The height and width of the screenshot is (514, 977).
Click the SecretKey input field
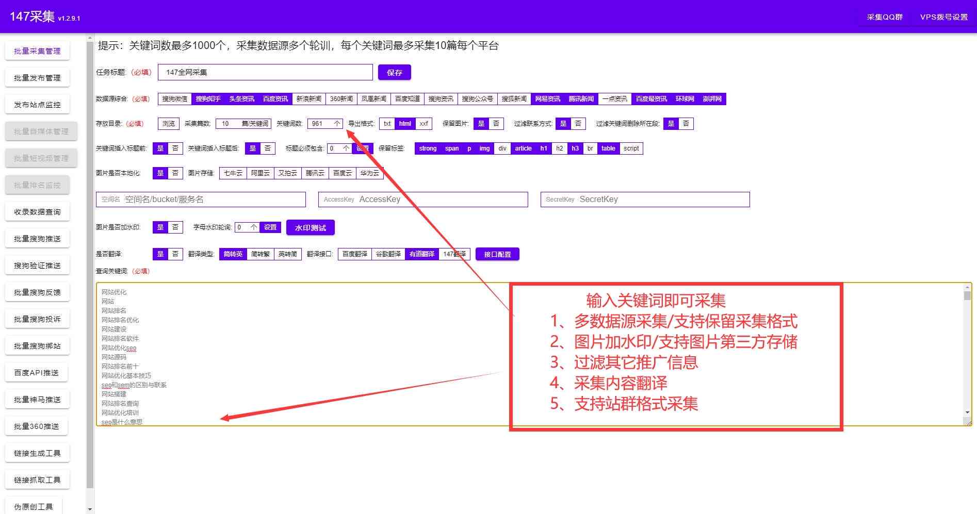(645, 200)
